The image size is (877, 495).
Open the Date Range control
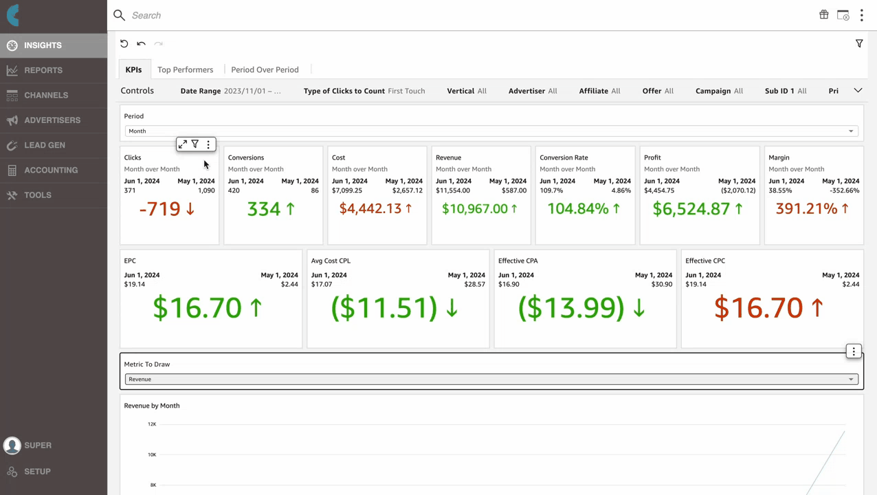[x=230, y=90]
